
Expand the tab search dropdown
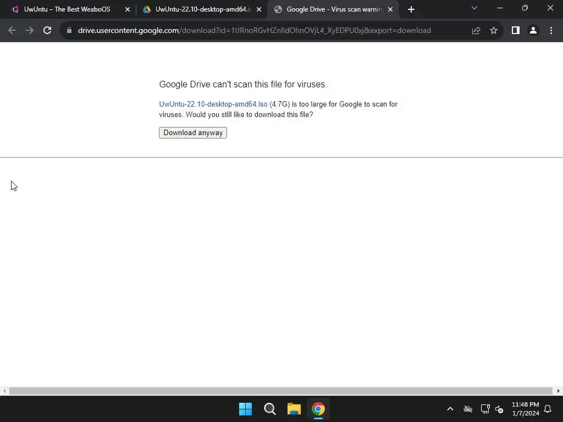pyautogui.click(x=474, y=8)
